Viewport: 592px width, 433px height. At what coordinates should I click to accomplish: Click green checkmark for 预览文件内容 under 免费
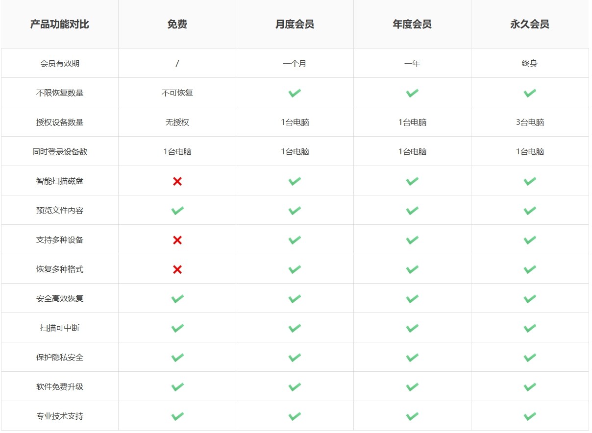177,211
